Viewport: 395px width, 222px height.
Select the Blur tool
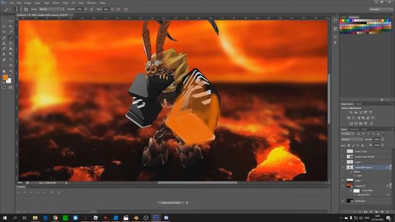[4, 54]
